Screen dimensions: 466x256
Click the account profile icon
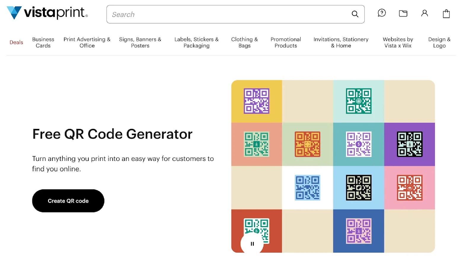(x=424, y=13)
